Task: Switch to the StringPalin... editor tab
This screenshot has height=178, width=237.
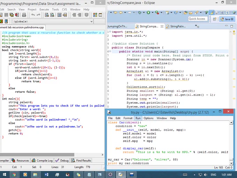Action: click(176, 26)
